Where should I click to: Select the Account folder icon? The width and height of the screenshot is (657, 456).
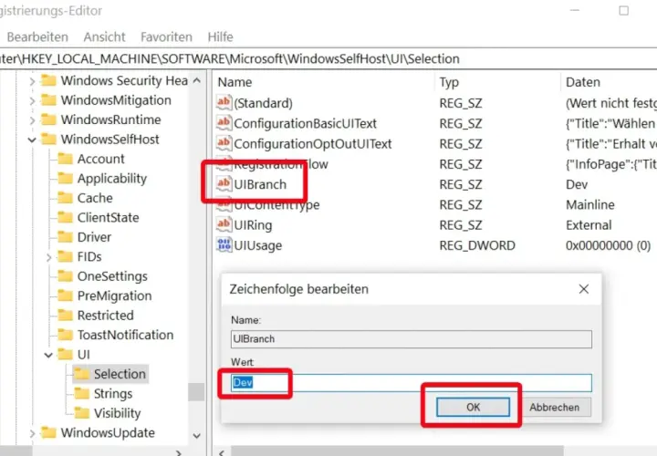coord(65,159)
